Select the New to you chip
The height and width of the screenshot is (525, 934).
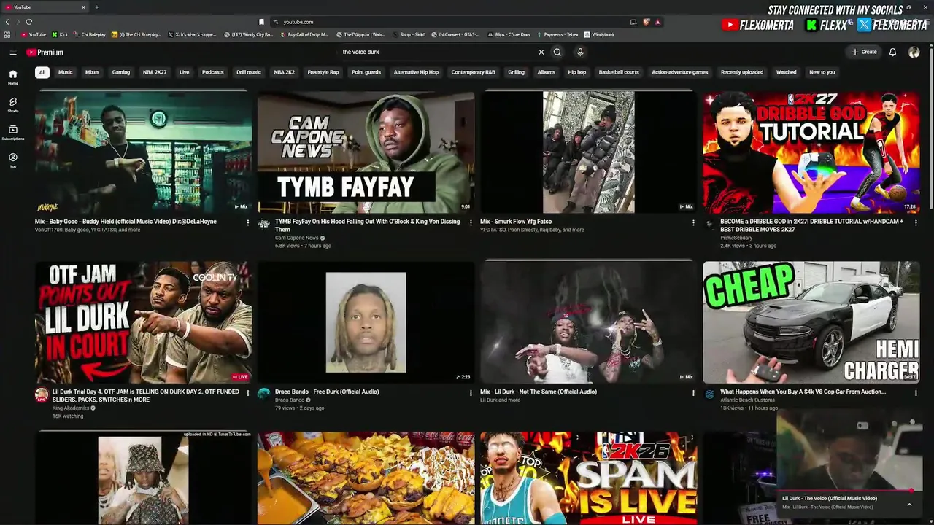pyautogui.click(x=822, y=72)
